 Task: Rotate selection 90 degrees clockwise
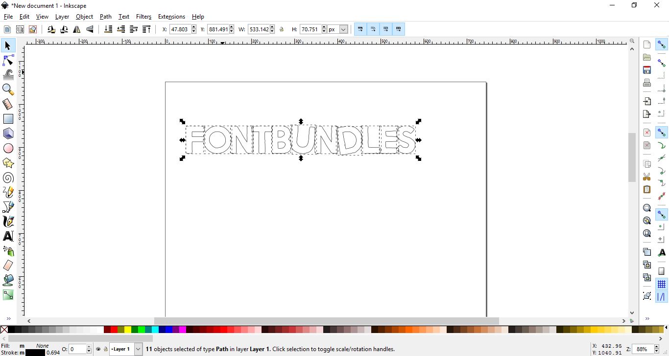tap(64, 29)
